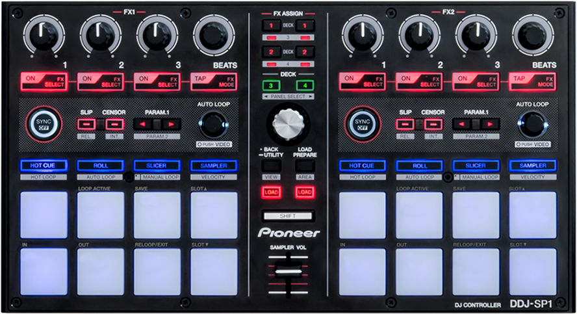Tap the FX2 TAP / FX MODE button
The height and width of the screenshot is (314, 577).
tap(533, 82)
